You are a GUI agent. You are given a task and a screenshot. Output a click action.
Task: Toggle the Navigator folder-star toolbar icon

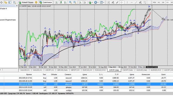pyautogui.click(x=5, y=2)
